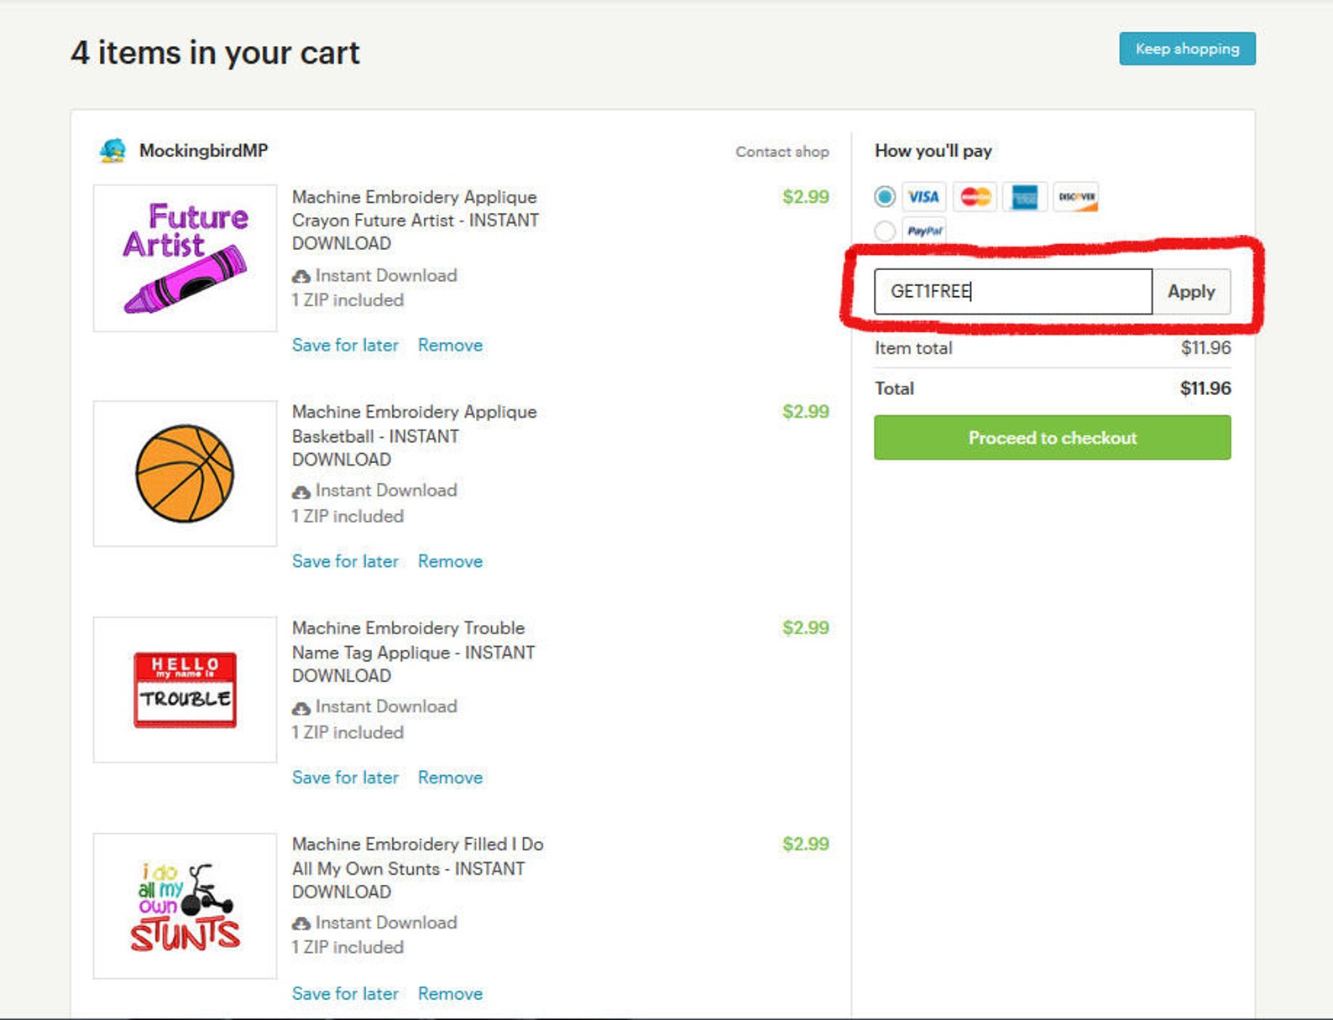This screenshot has height=1020, width=1333.
Task: Open the Basketball applique thumbnail
Action: [185, 474]
